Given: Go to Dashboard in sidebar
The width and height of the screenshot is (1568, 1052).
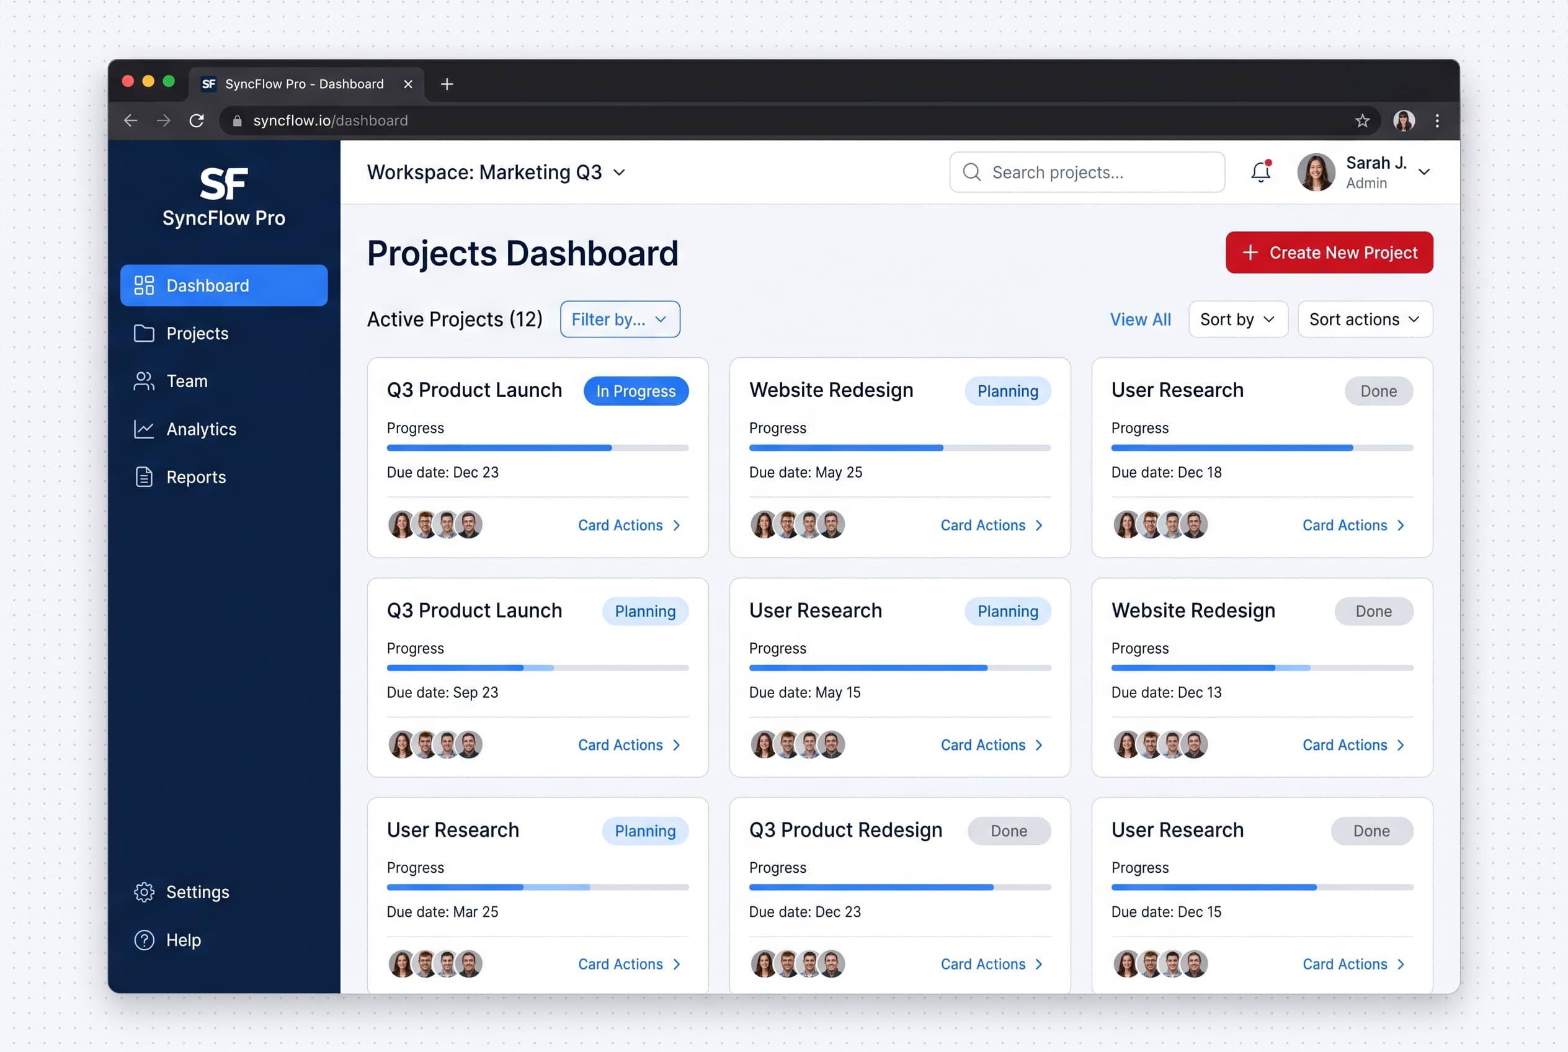Looking at the screenshot, I should 223,286.
